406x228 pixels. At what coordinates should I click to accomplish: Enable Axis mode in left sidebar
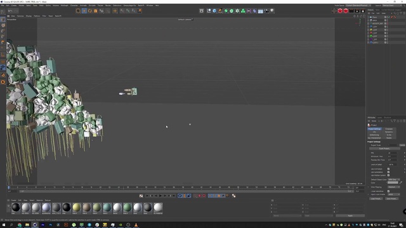pos(3,54)
